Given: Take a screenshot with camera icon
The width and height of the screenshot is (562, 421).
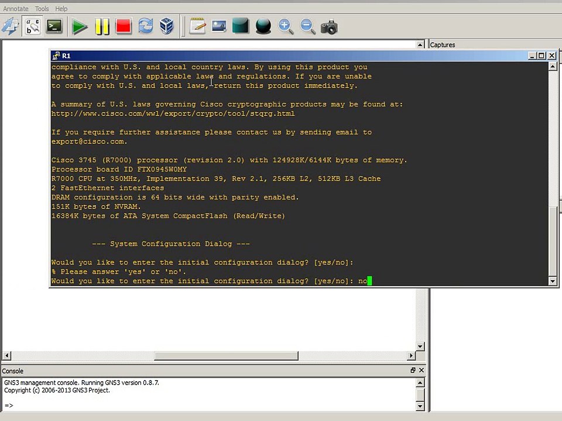Looking at the screenshot, I should pyautogui.click(x=329, y=27).
